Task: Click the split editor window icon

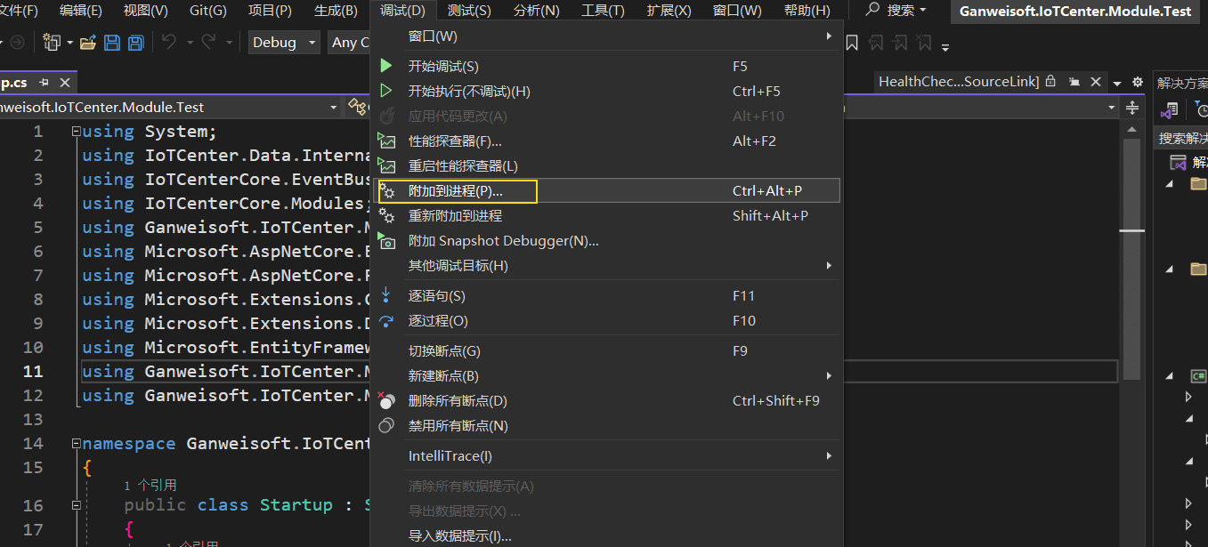Action: click(x=1132, y=108)
